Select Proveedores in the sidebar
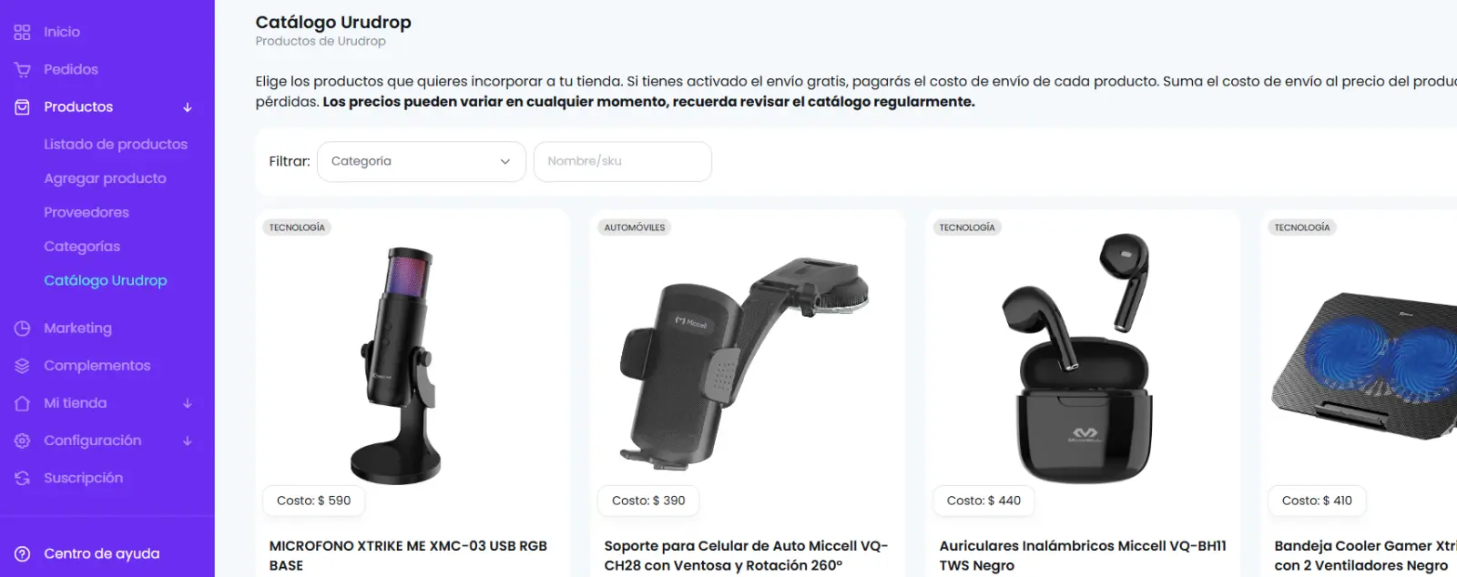 87,212
